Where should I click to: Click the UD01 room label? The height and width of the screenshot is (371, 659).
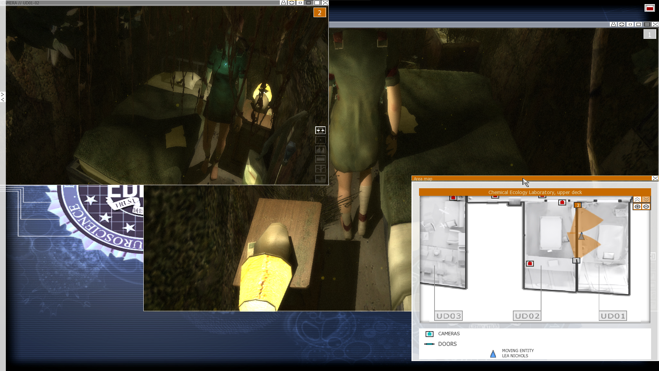(613, 316)
